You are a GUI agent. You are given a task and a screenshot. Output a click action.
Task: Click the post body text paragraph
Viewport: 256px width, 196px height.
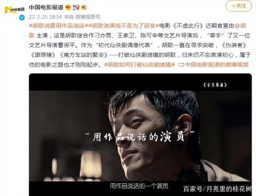pyautogui.click(x=140, y=45)
